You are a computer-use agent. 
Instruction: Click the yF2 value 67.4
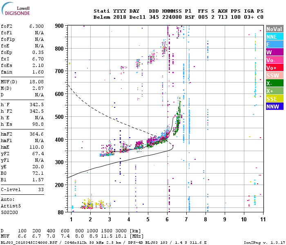pyautogui.click(x=38, y=154)
